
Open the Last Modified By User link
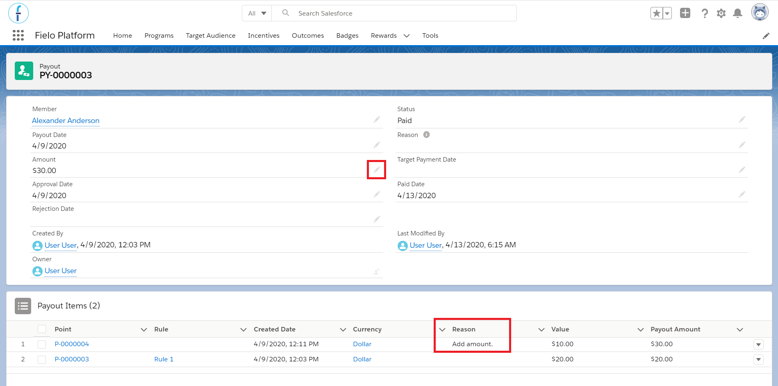pos(425,245)
